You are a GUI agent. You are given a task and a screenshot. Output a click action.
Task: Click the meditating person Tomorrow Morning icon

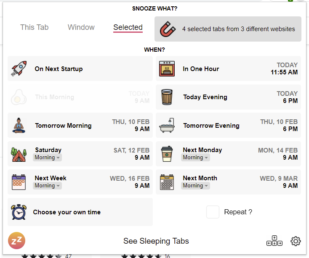tap(19, 125)
